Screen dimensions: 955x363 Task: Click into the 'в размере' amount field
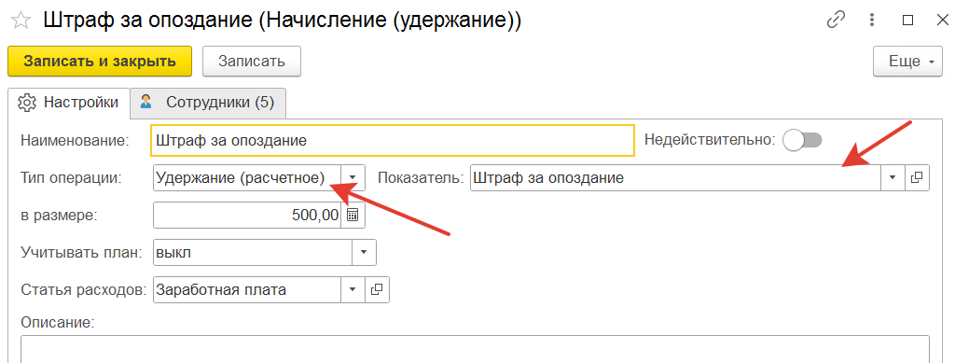pos(246,215)
